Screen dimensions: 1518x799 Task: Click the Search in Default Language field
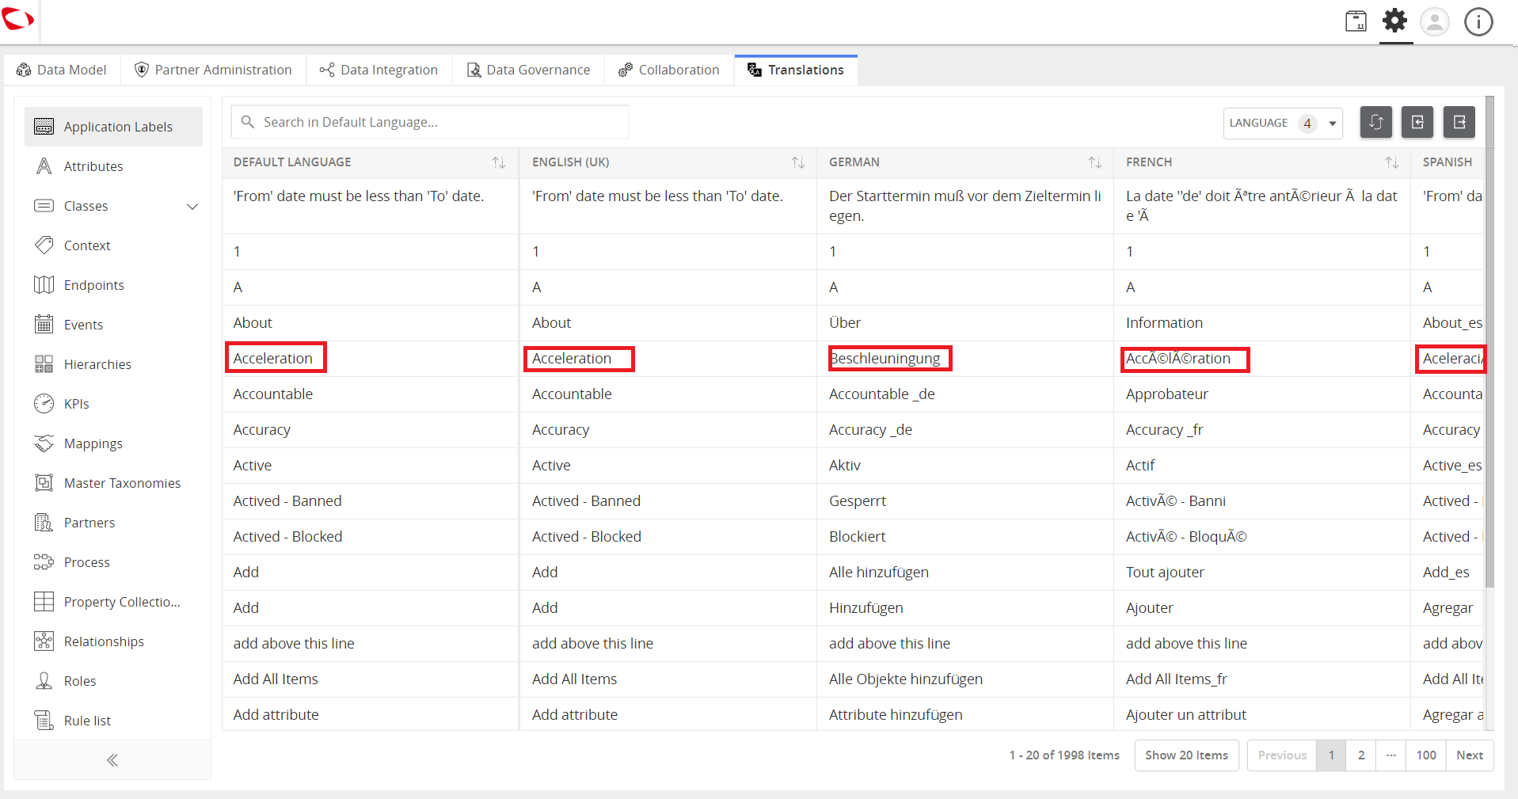coord(430,122)
